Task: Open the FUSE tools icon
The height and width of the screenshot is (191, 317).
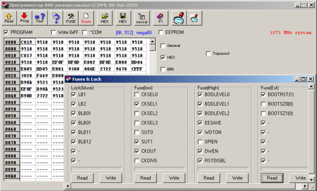Action: click(x=71, y=18)
